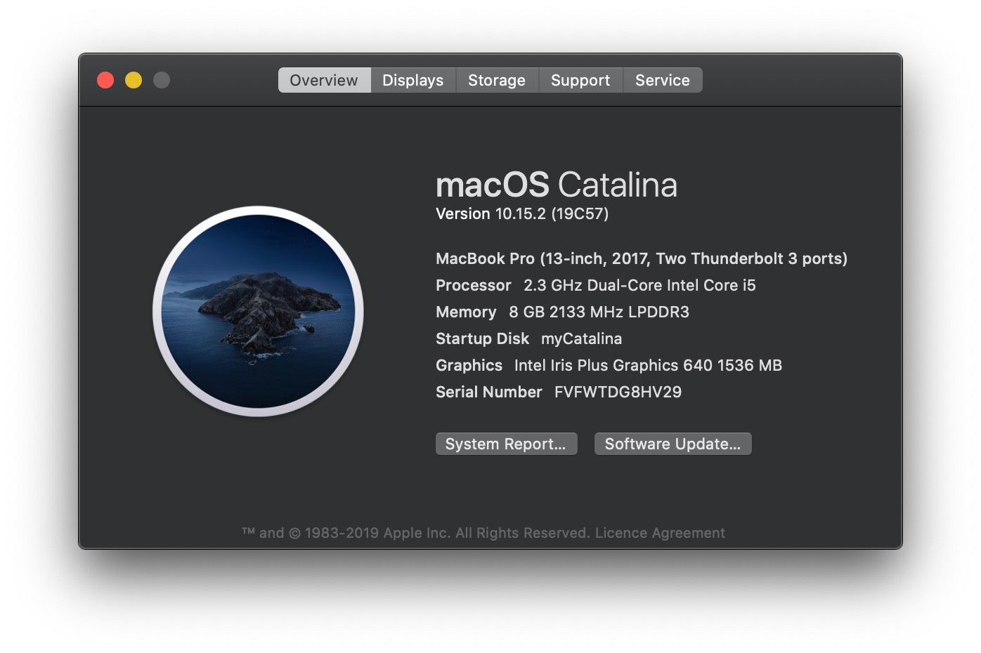Minimize window with the yellow button

(x=134, y=80)
